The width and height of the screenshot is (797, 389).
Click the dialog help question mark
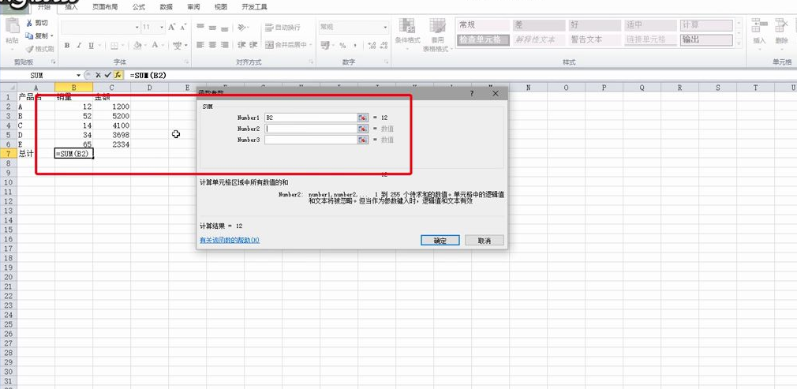tap(473, 93)
